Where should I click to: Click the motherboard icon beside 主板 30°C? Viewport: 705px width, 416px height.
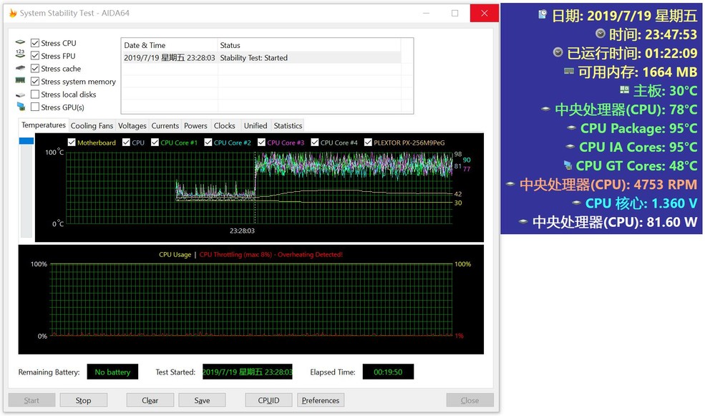[x=625, y=90]
